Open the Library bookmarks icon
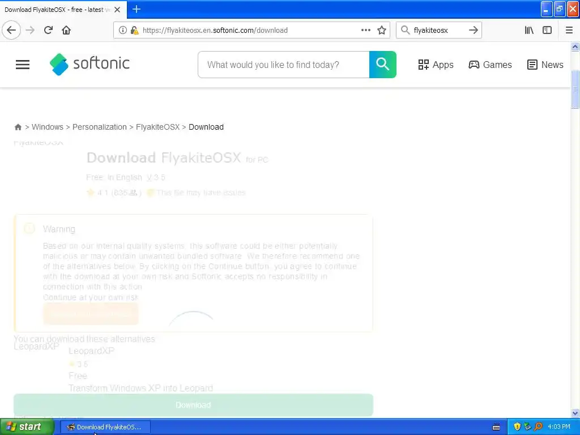Image resolution: width=580 pixels, height=435 pixels. [529, 30]
